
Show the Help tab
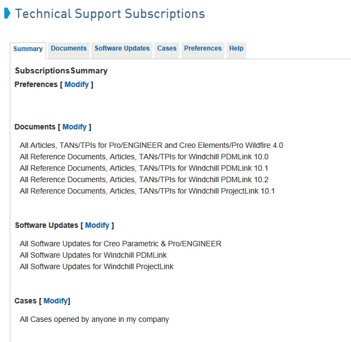coord(236,48)
